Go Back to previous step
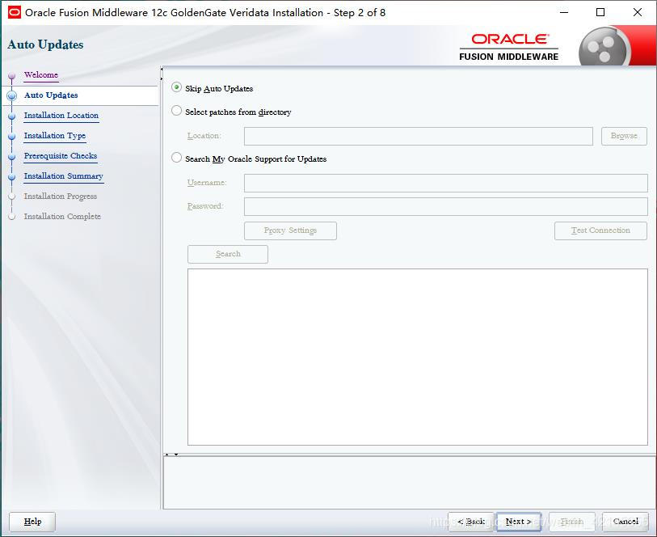The width and height of the screenshot is (657, 537). point(471,522)
